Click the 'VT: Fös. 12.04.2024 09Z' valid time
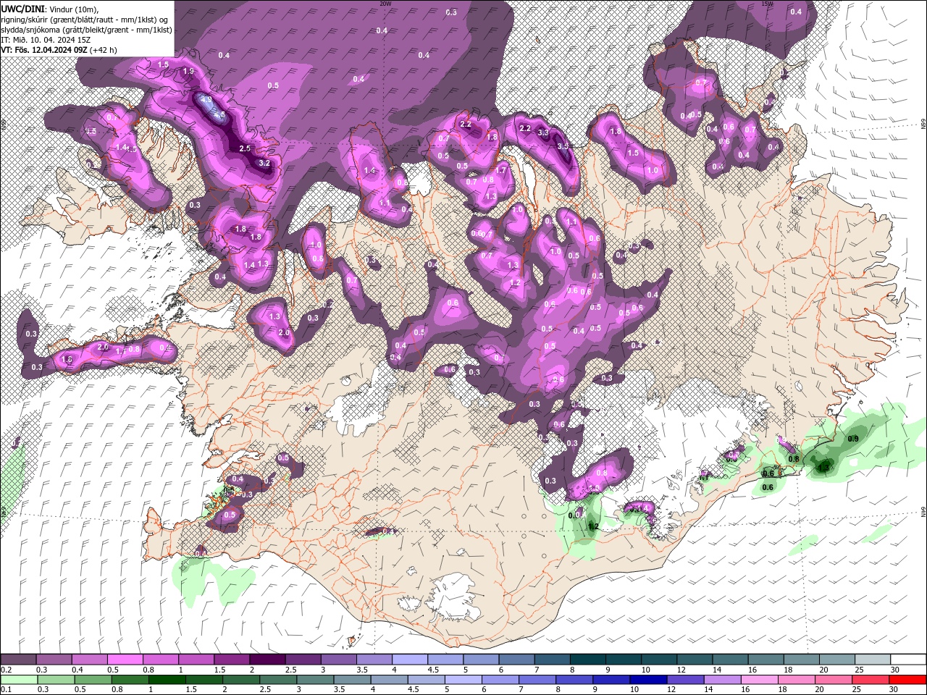The image size is (927, 695). click(x=44, y=50)
